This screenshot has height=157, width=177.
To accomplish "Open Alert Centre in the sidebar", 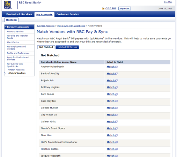I will coord(13,42).
